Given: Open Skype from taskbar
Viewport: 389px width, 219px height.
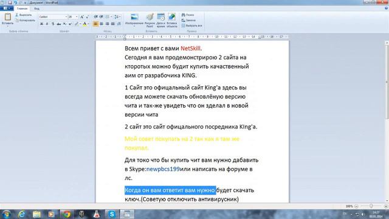Looking at the screenshot, I should [112, 214].
